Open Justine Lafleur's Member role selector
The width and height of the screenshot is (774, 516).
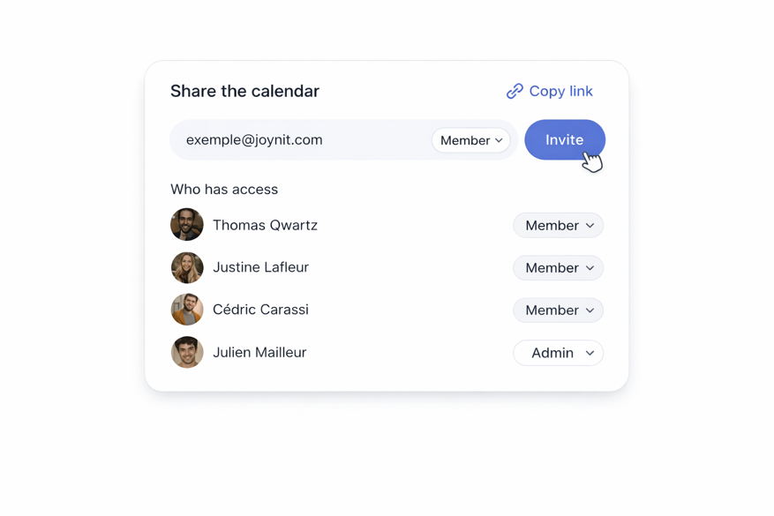click(x=558, y=267)
